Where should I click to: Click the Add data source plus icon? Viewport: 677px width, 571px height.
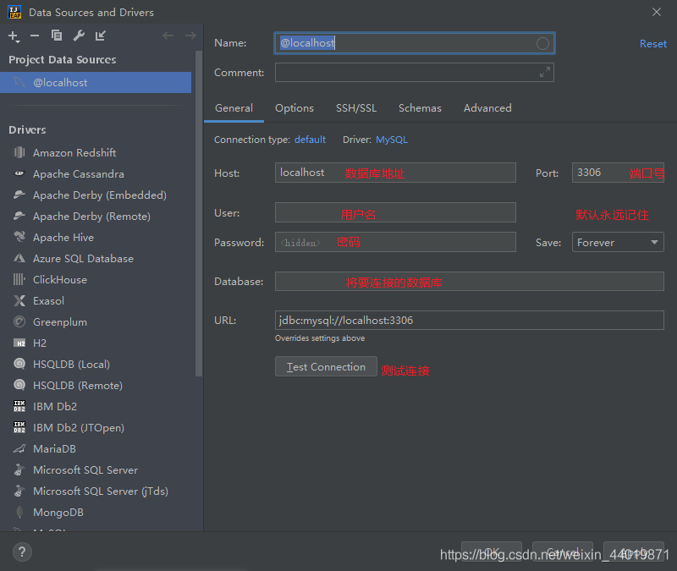14,36
